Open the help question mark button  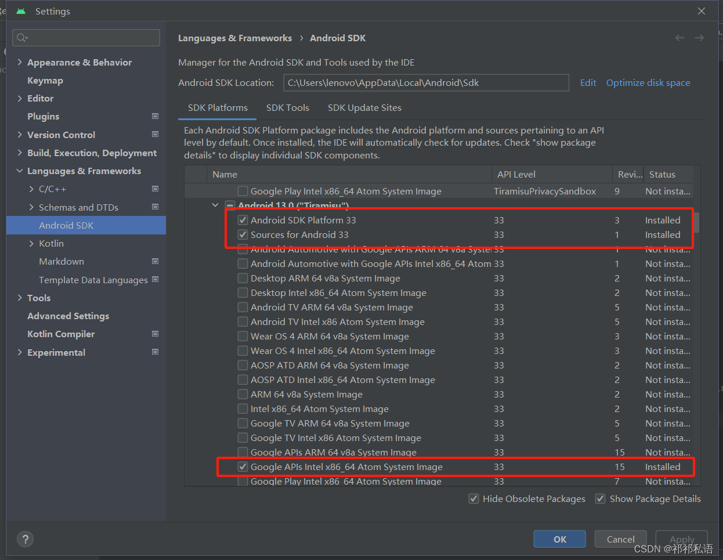pyautogui.click(x=25, y=539)
